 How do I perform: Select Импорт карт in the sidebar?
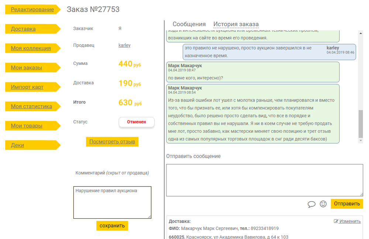pos(27,87)
